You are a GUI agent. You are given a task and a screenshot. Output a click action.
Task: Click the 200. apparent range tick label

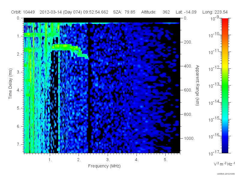click(188, 42)
